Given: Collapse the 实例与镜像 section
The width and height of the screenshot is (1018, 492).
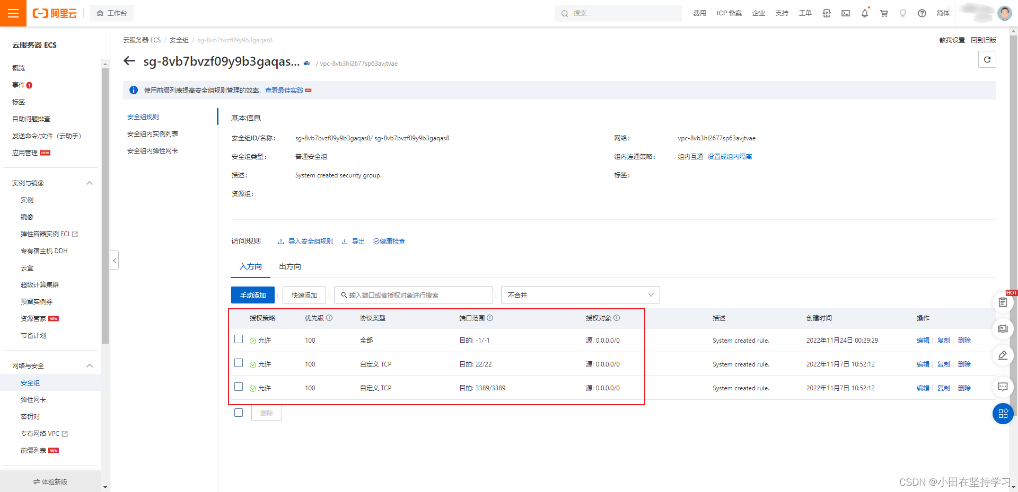Looking at the screenshot, I should pyautogui.click(x=90, y=183).
